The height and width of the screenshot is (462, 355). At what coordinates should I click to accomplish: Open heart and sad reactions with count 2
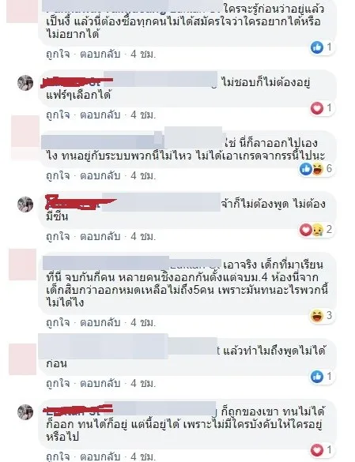tap(316, 230)
